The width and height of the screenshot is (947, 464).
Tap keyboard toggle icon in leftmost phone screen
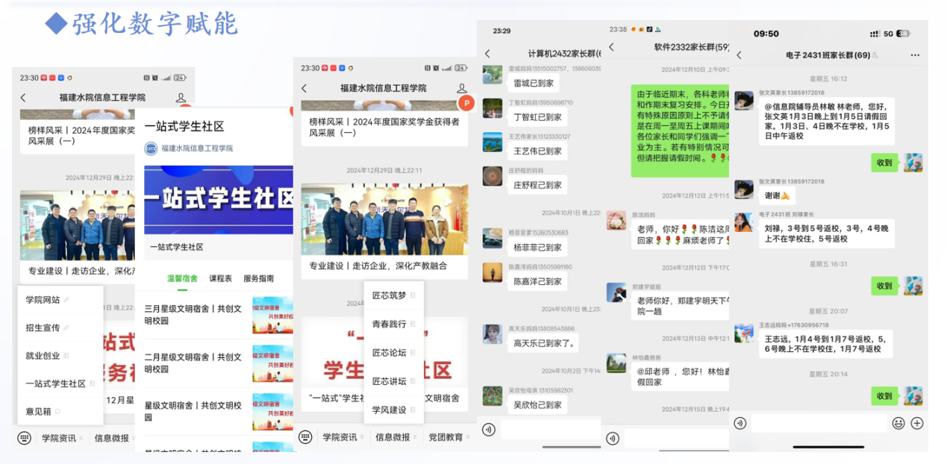24,438
